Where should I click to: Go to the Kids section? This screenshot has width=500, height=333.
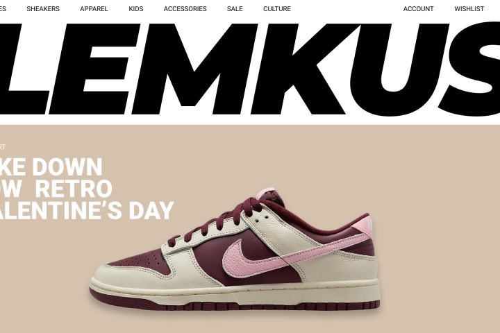[x=136, y=9]
